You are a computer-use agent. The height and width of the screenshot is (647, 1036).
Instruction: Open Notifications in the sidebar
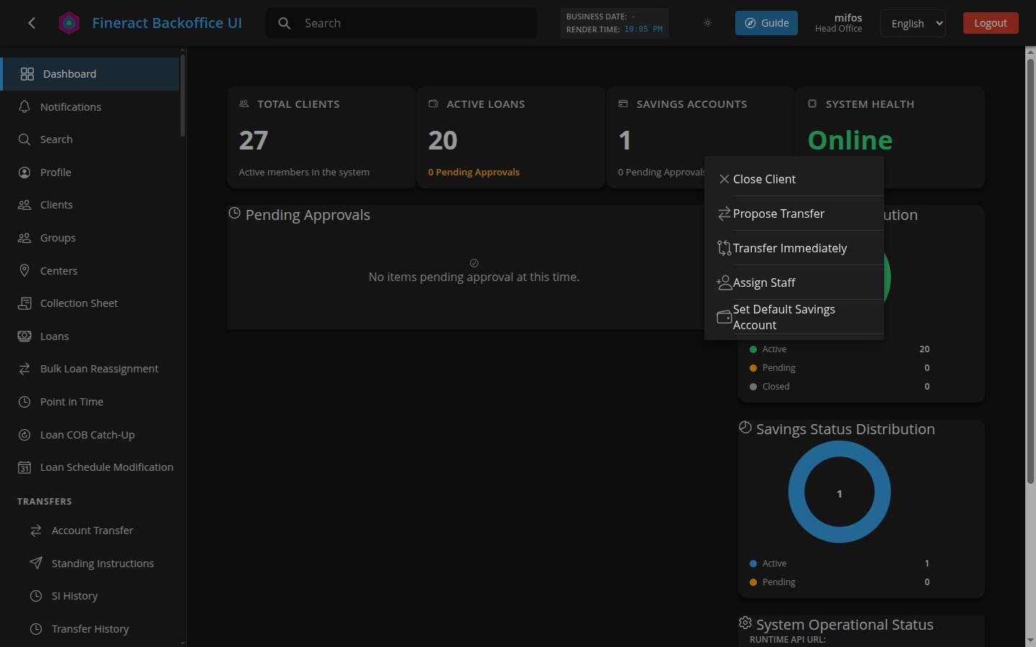(x=90, y=106)
